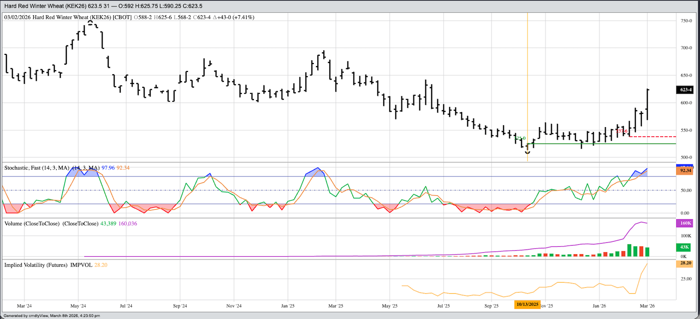Click the black 623-4 last price tag
Image resolution: width=700 pixels, height=319 pixels.
click(686, 90)
